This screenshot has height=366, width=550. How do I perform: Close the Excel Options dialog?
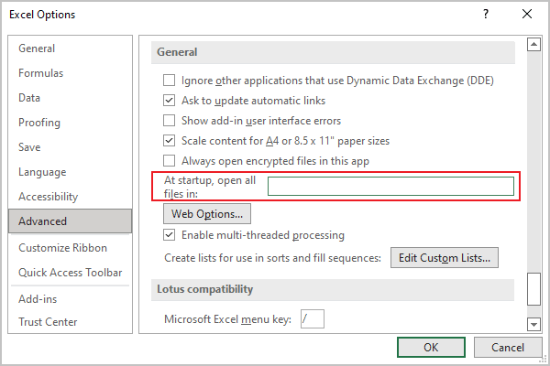click(527, 14)
